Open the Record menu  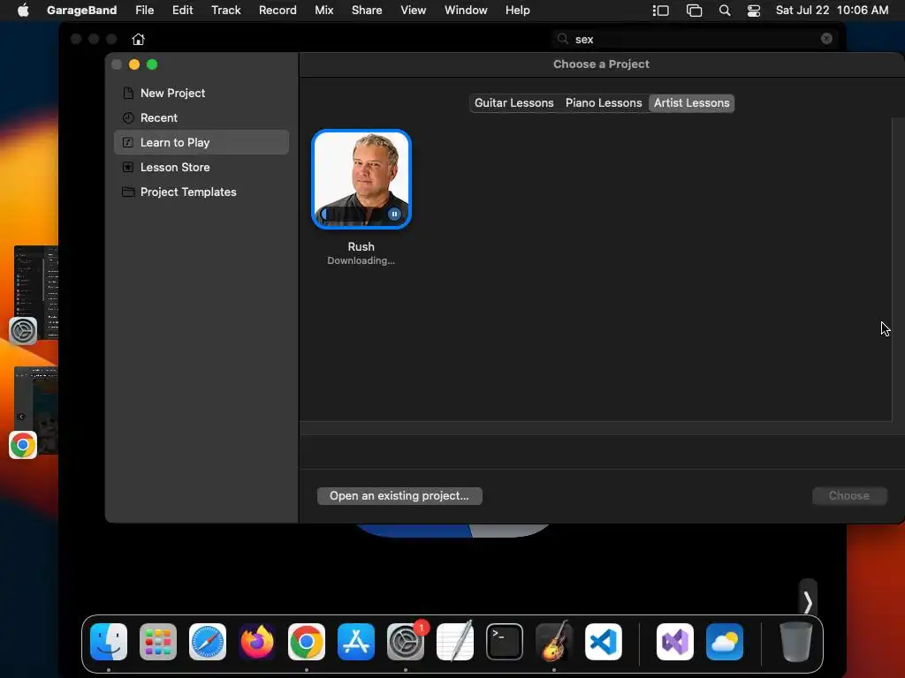pyautogui.click(x=278, y=11)
